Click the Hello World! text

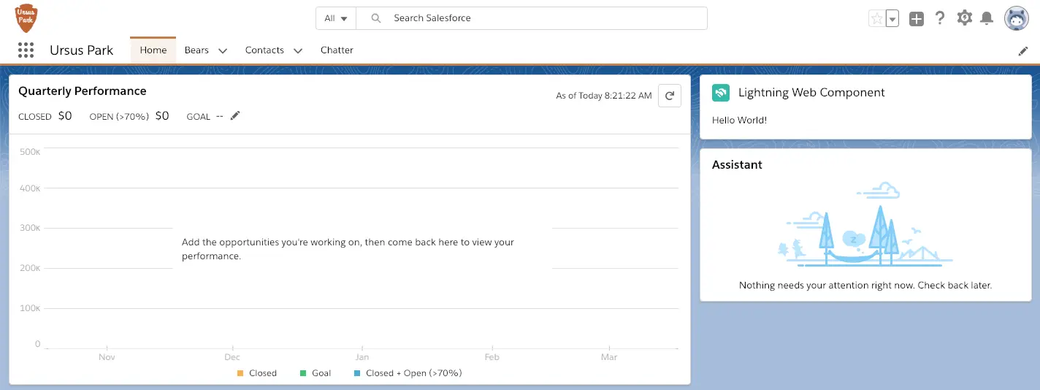[740, 120]
